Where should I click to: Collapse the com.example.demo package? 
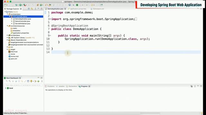pyautogui.click(x=10, y=17)
